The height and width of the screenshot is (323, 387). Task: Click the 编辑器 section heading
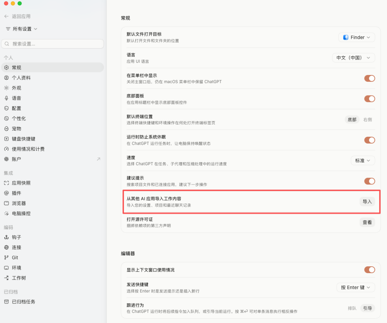click(128, 254)
